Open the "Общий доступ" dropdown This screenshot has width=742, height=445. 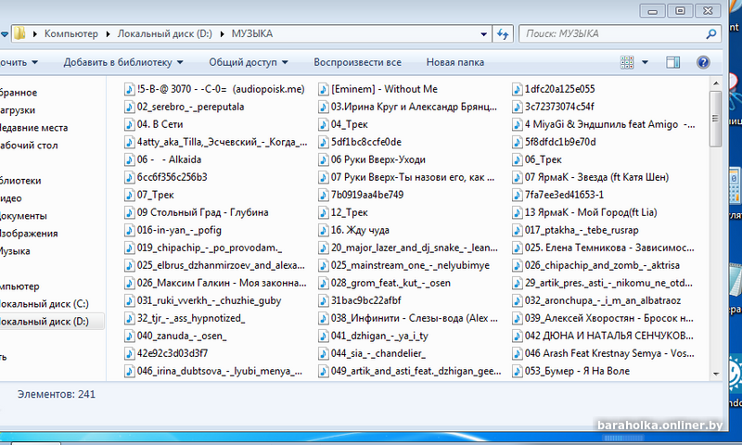[249, 62]
